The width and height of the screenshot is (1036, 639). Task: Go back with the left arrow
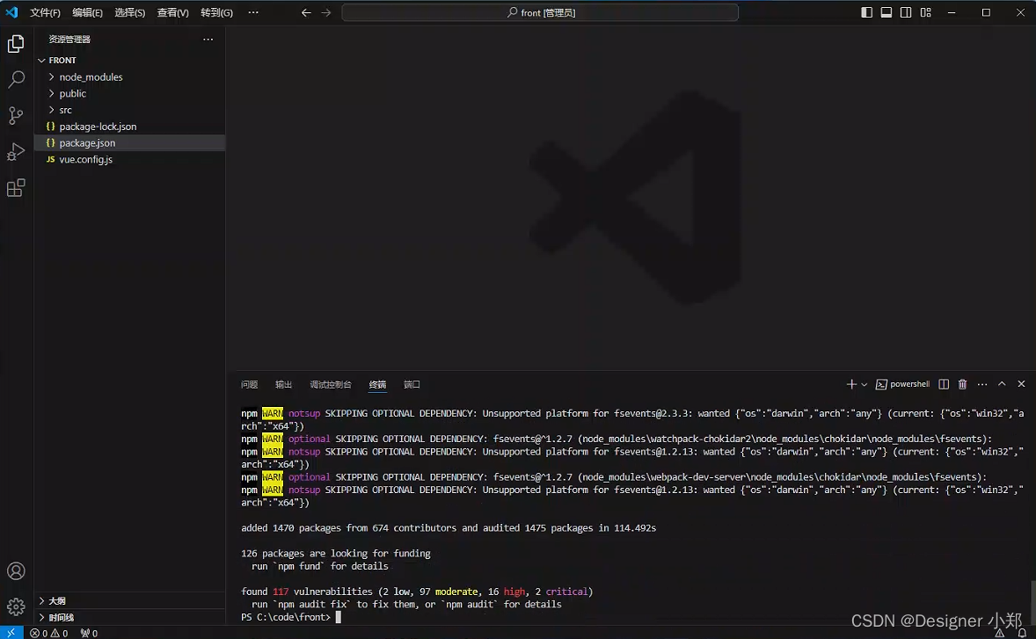click(x=306, y=12)
